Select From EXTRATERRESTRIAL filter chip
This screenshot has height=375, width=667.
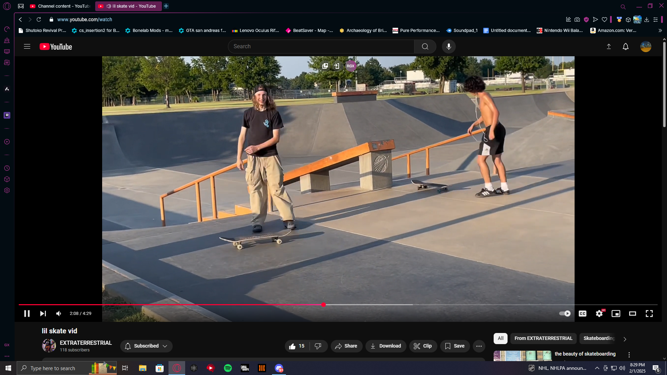(x=543, y=338)
